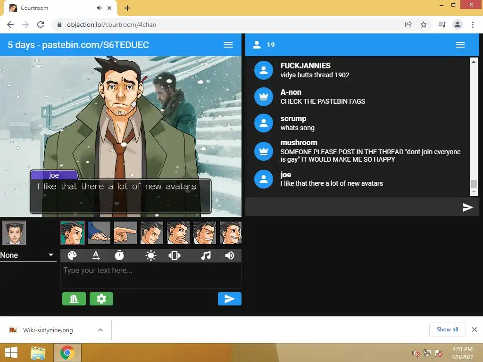Screen dimensions: 483x362
Task: Send the chat message with white arrow
Action: click(x=467, y=207)
